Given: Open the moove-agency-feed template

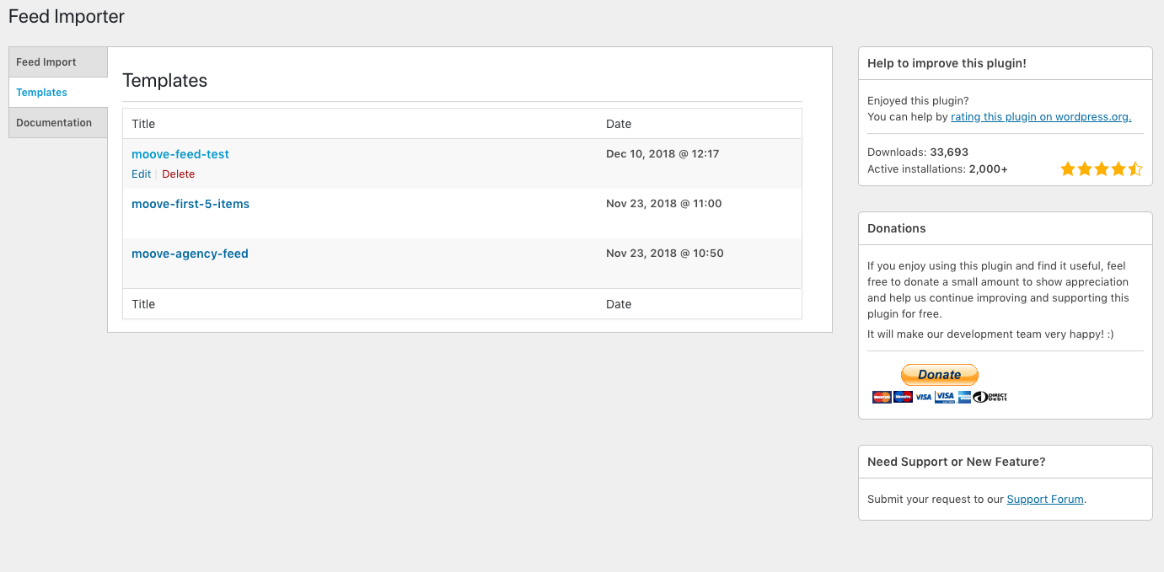Looking at the screenshot, I should tap(190, 254).
